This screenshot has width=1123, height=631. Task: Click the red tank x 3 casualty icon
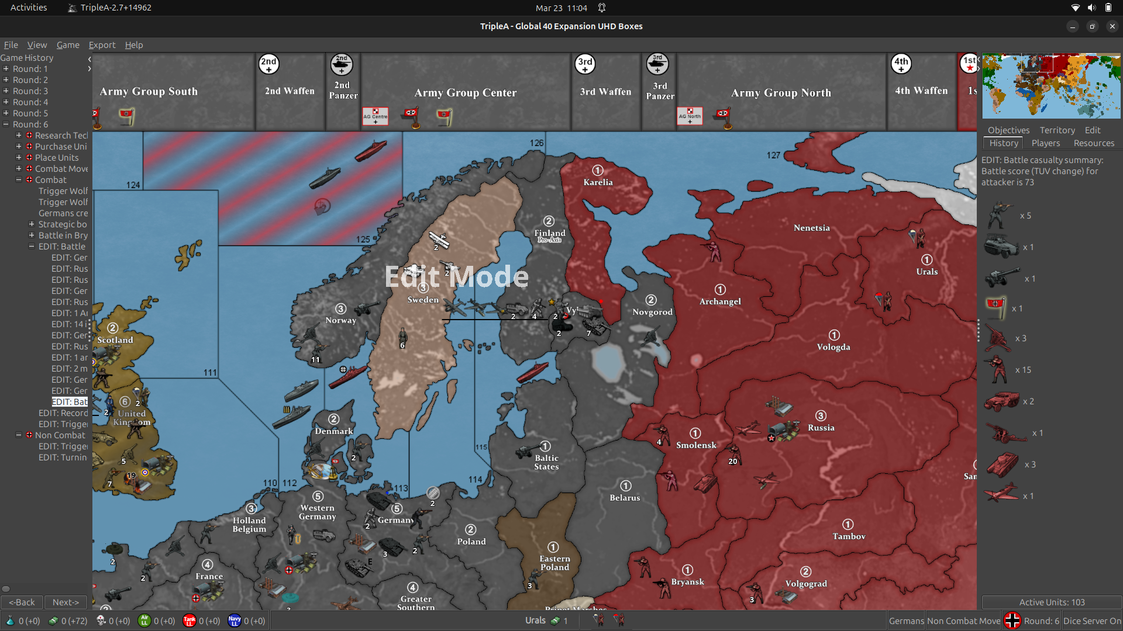click(1003, 464)
